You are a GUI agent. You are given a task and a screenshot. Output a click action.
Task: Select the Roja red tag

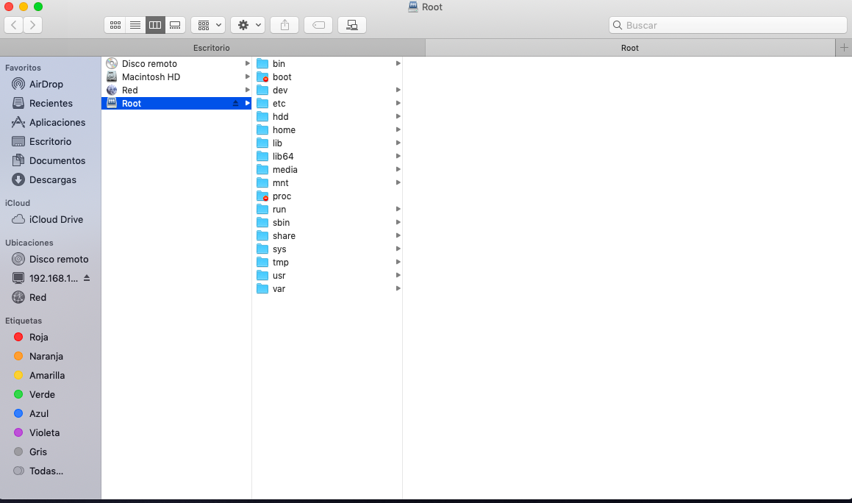[38, 337]
